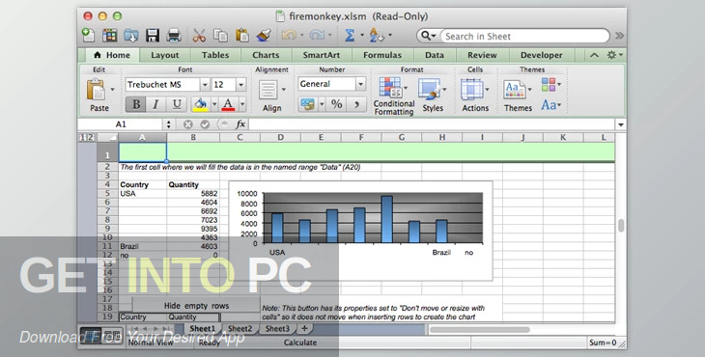Image resolution: width=705 pixels, height=357 pixels.
Task: Click the Name Box showing A1
Action: tap(121, 124)
